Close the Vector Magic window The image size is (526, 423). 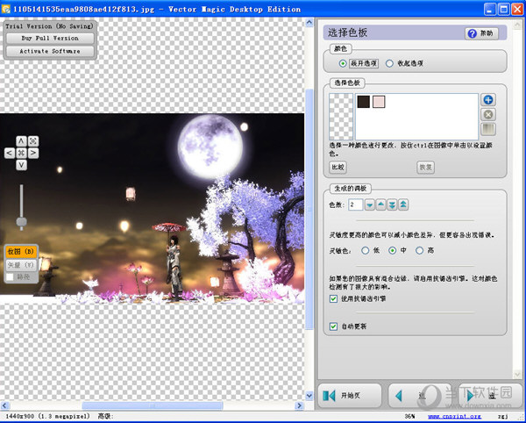[517, 9]
